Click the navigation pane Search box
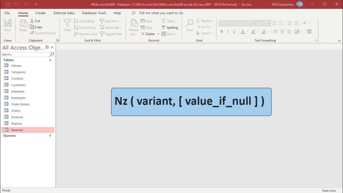 [x=25, y=54]
